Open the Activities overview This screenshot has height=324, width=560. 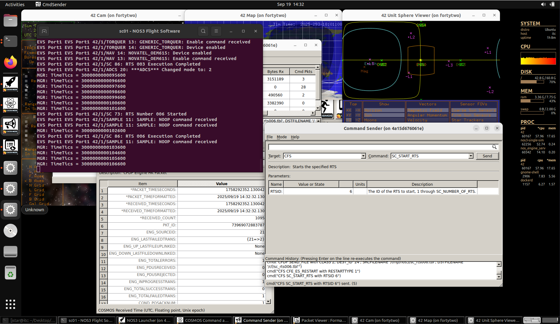tap(15, 4)
